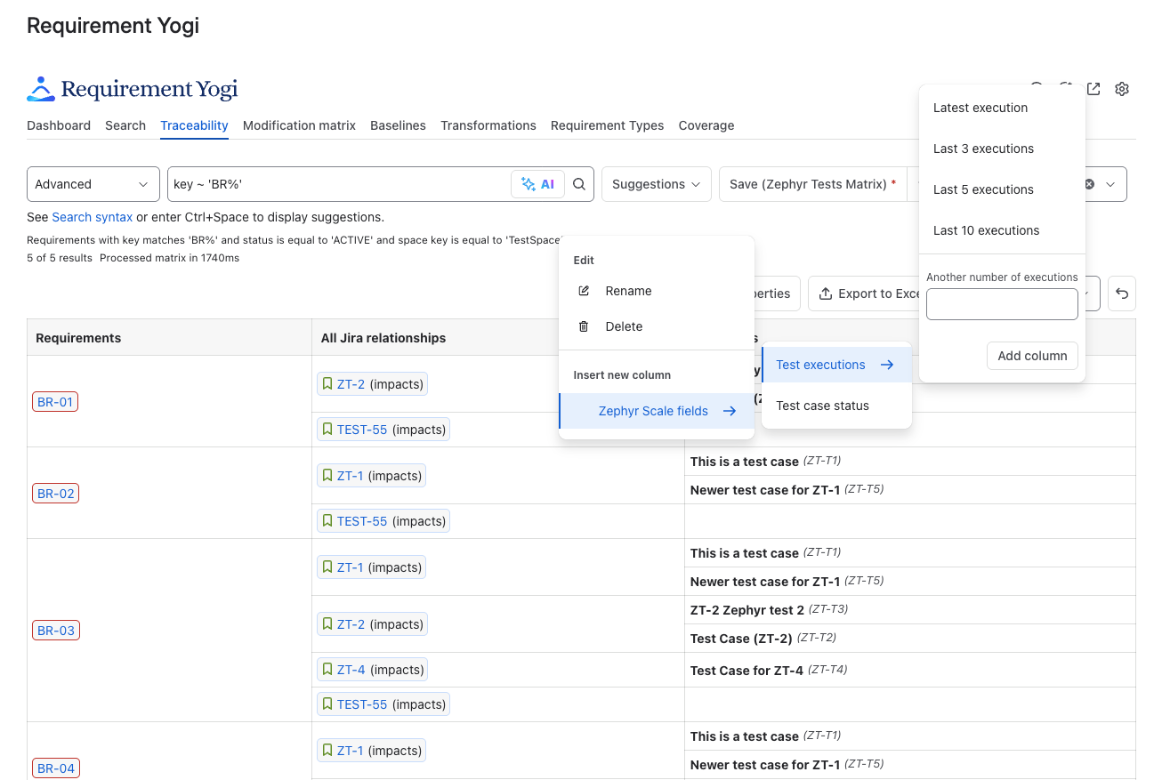Click the bookmark icon of TEST-55 in BR-02
The height and width of the screenshot is (780, 1154).
pyautogui.click(x=327, y=521)
